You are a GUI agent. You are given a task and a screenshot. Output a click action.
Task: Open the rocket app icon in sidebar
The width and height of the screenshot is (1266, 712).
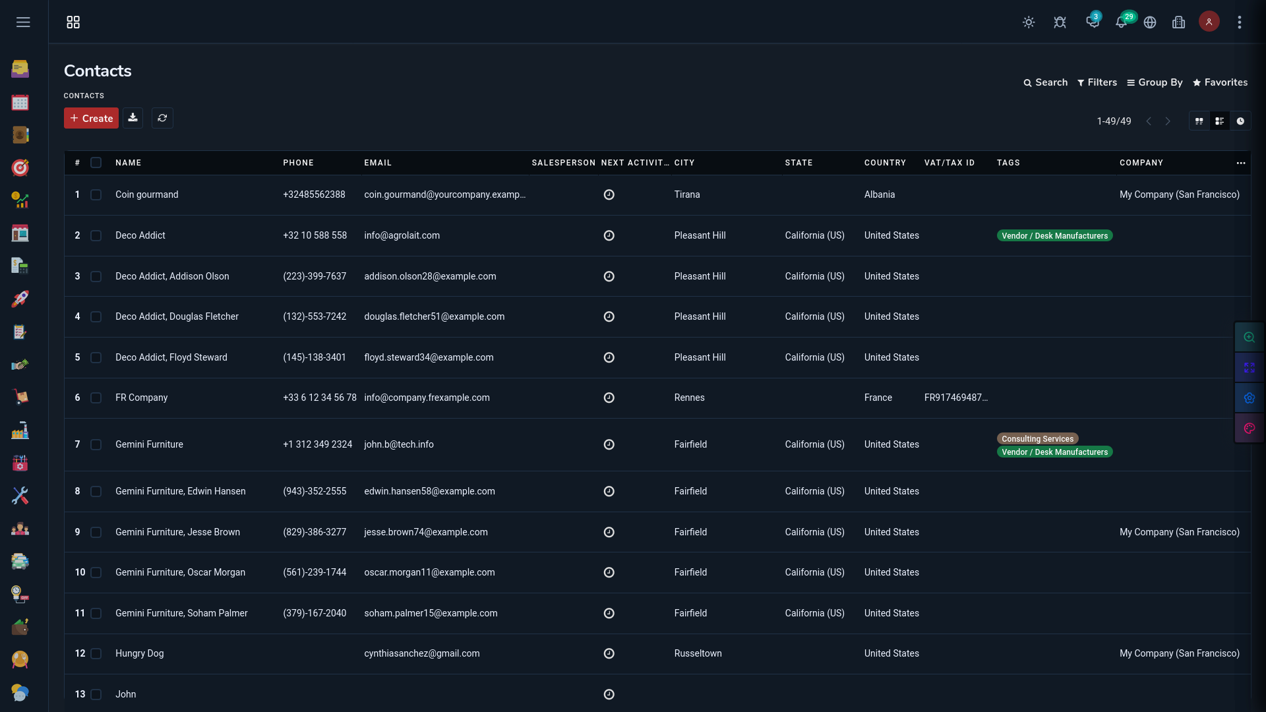(20, 299)
